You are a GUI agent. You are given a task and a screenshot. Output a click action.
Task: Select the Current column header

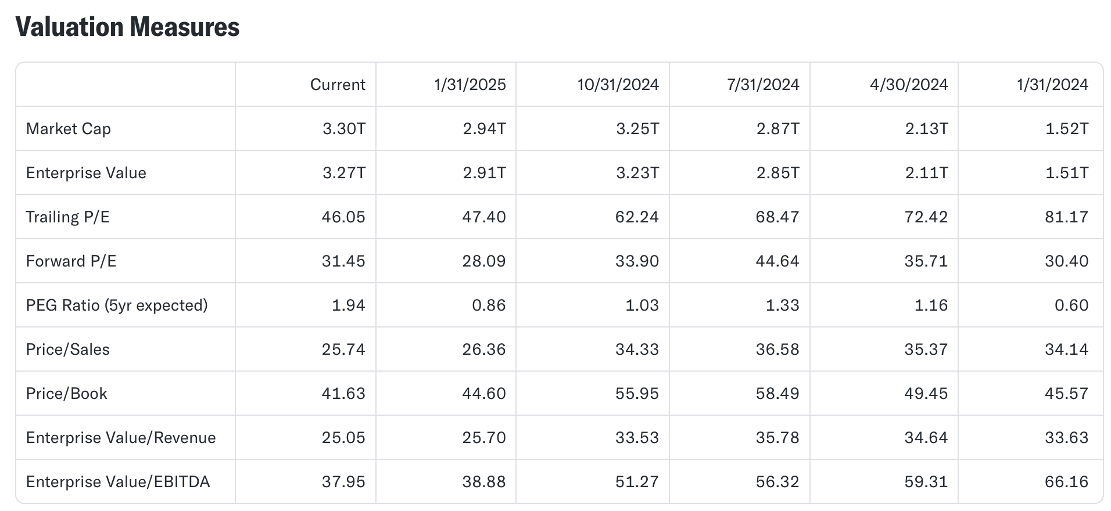pyautogui.click(x=338, y=85)
